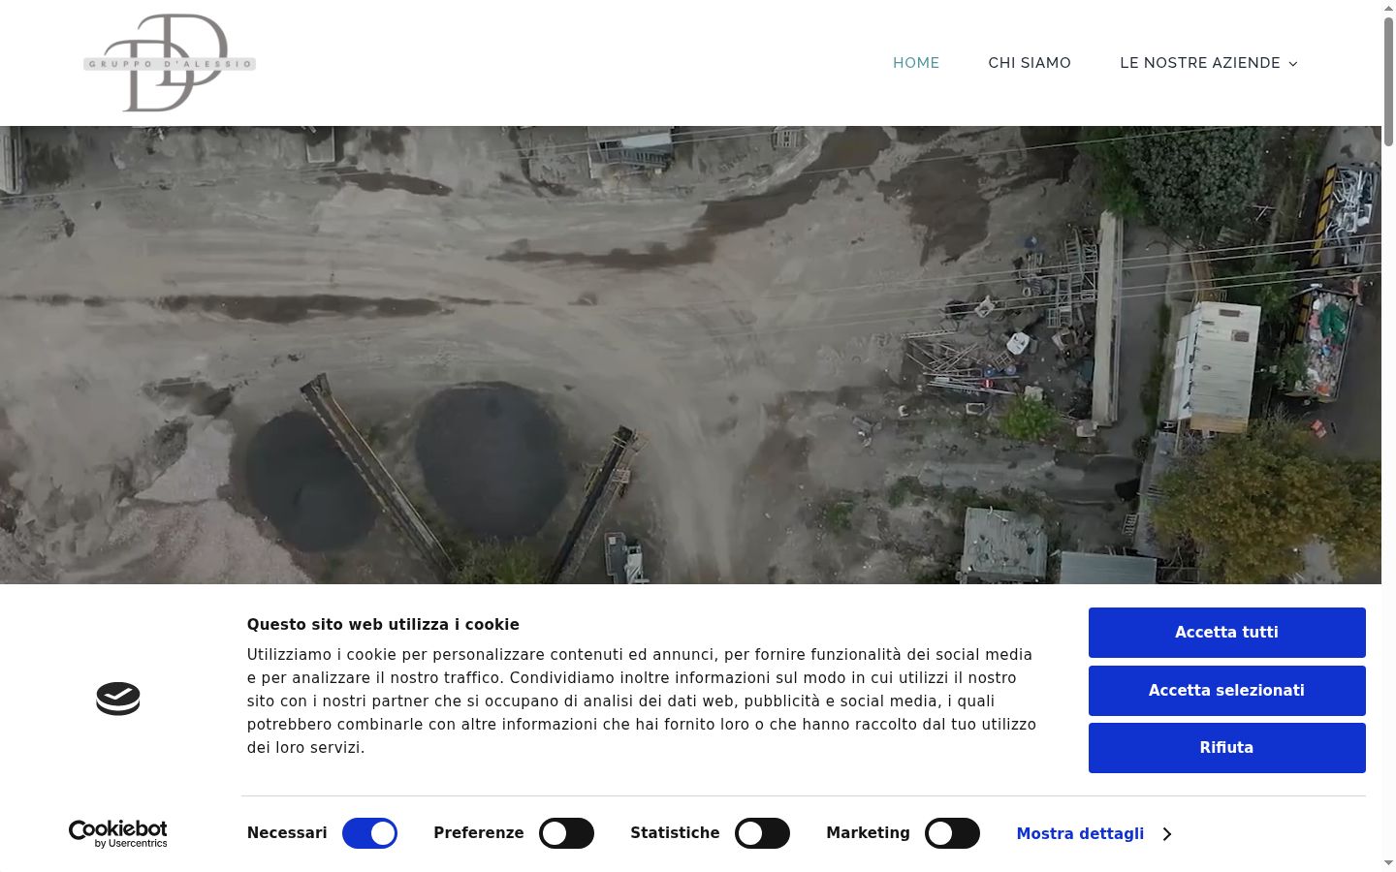Click the Gruppo D'Alessio logo
The height and width of the screenshot is (872, 1396).
(170, 63)
